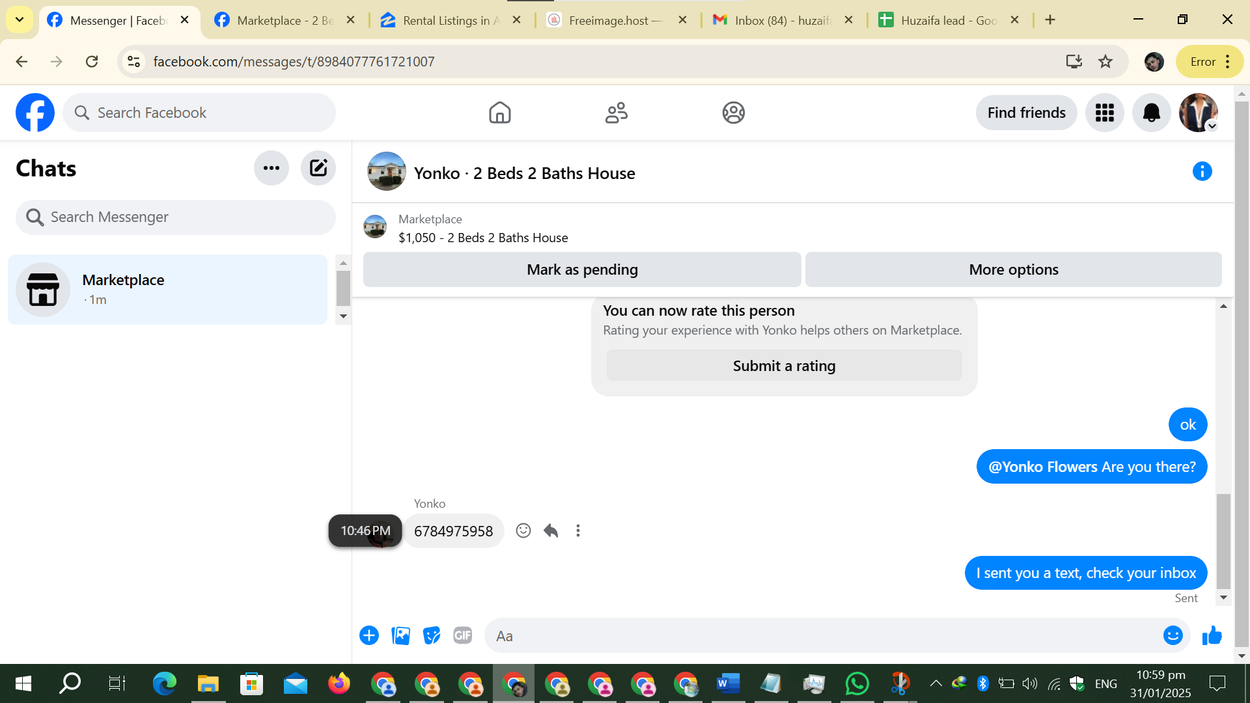This screenshot has height=703, width=1250.
Task: Click Submit a rating button
Action: click(x=785, y=366)
